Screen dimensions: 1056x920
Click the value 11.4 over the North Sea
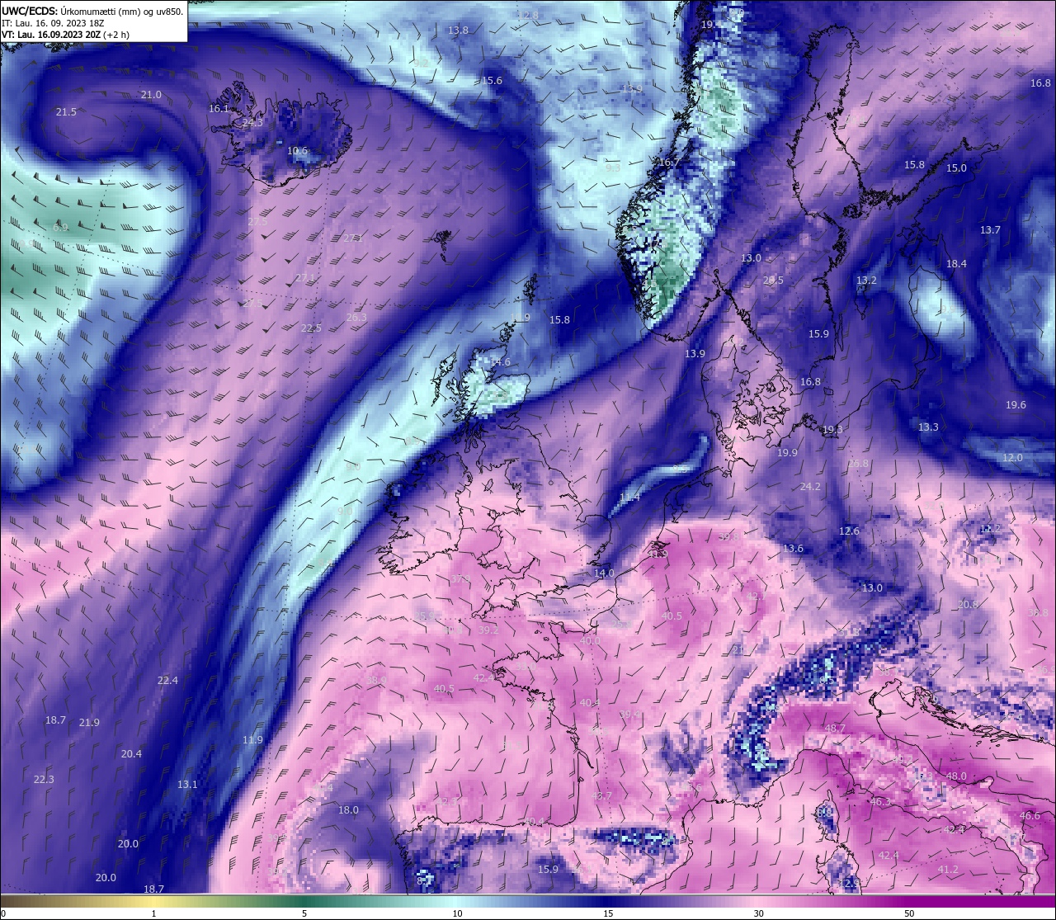(629, 497)
